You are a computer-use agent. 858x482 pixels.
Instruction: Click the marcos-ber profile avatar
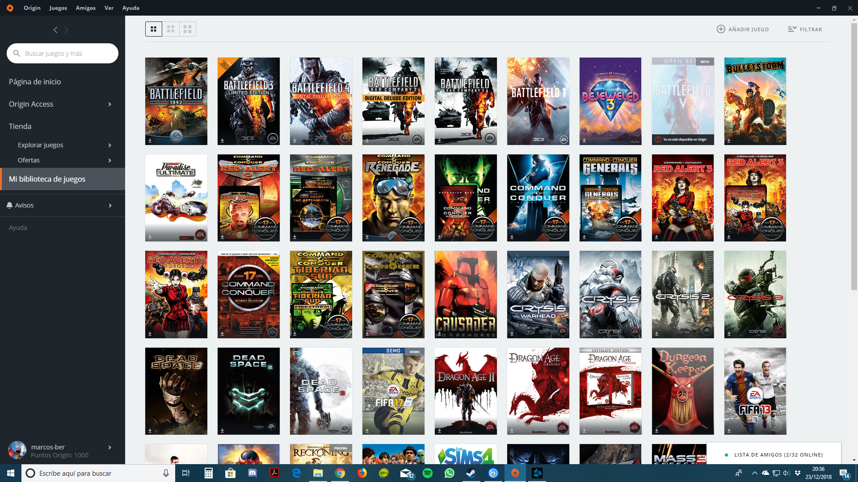pos(17,450)
